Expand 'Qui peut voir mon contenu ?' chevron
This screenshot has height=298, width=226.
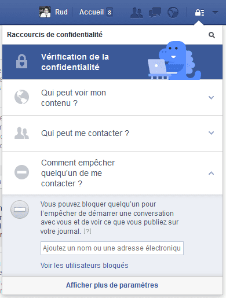[x=211, y=98]
